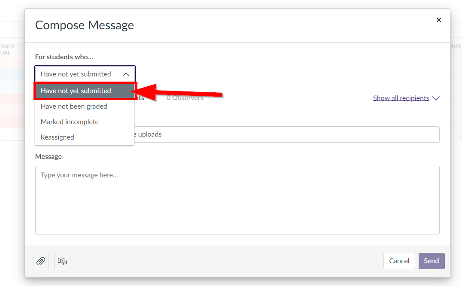Select the 'Reassigned' option
462x286 pixels.
[85, 137]
